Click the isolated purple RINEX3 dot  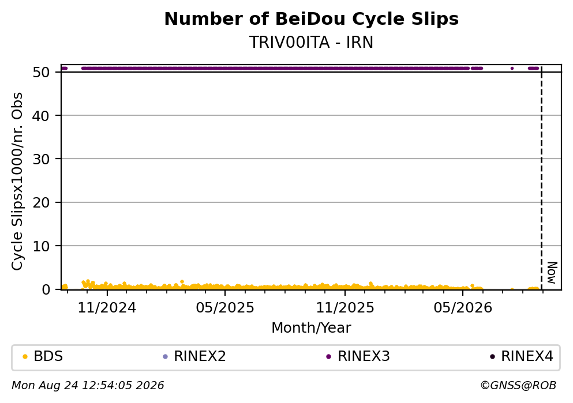[x=512, y=68]
